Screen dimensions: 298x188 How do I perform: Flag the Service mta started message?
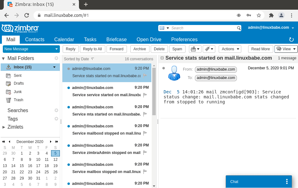(145, 114)
